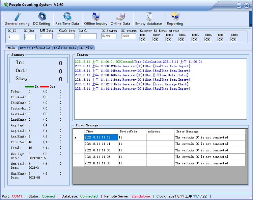This screenshot has height=200, width=253.
Task: Open General setting from the toolbar
Action: pyautogui.click(x=17, y=19)
